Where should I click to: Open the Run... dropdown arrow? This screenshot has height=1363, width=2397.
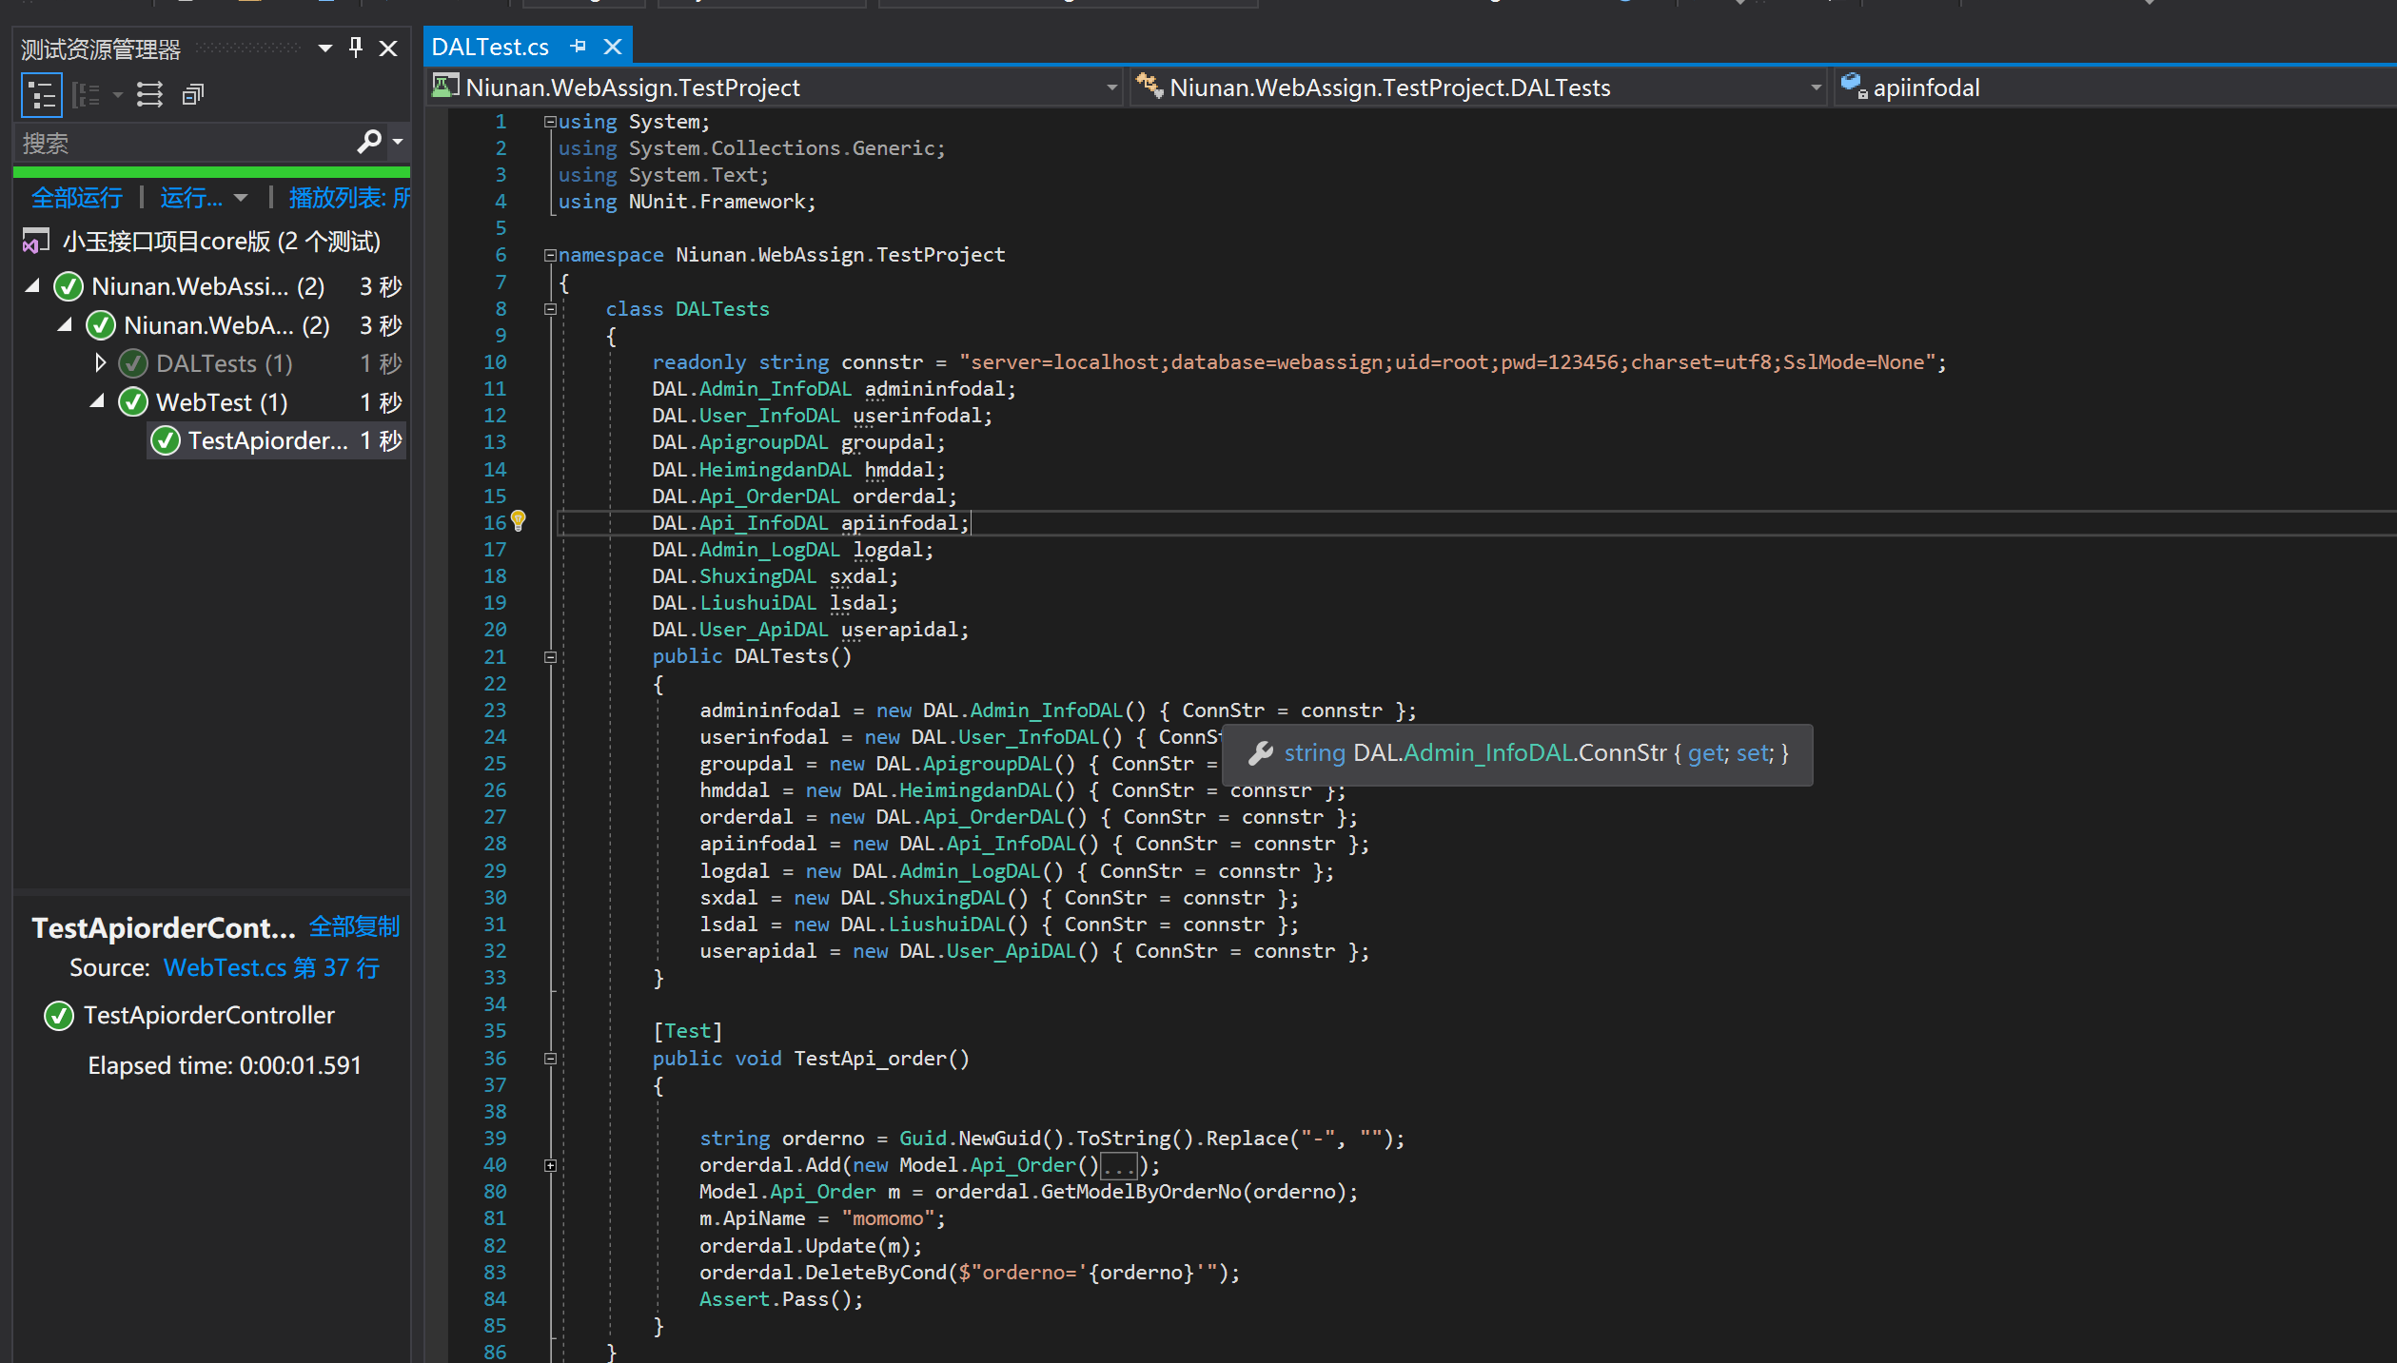[x=241, y=198]
